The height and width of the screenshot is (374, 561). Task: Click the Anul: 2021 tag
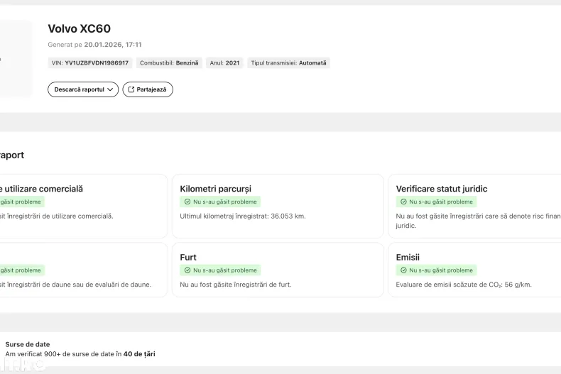[224, 63]
